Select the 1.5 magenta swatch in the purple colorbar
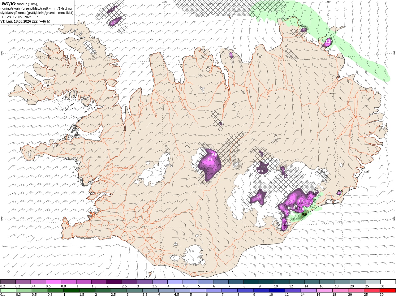396x297 pixels. [99, 282]
